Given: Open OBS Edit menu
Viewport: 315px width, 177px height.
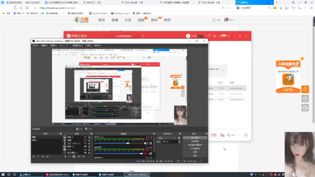Looking at the screenshot, I should [x=44, y=46].
